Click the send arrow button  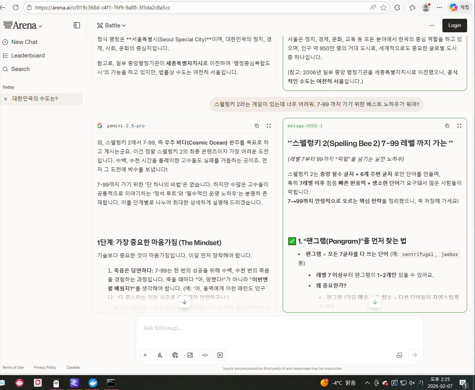point(414,355)
